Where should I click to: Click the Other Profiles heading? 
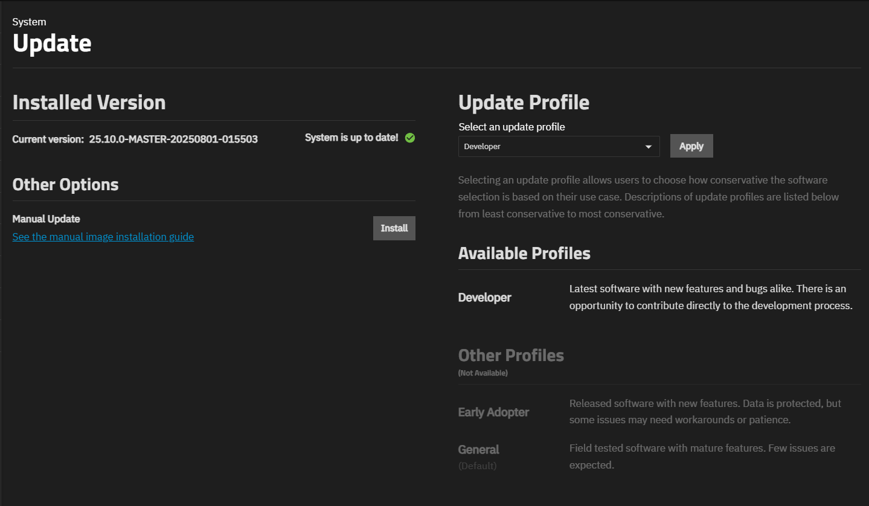tap(511, 355)
